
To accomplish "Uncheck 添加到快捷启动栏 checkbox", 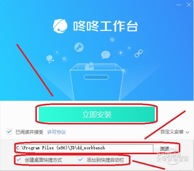I will click(80, 160).
